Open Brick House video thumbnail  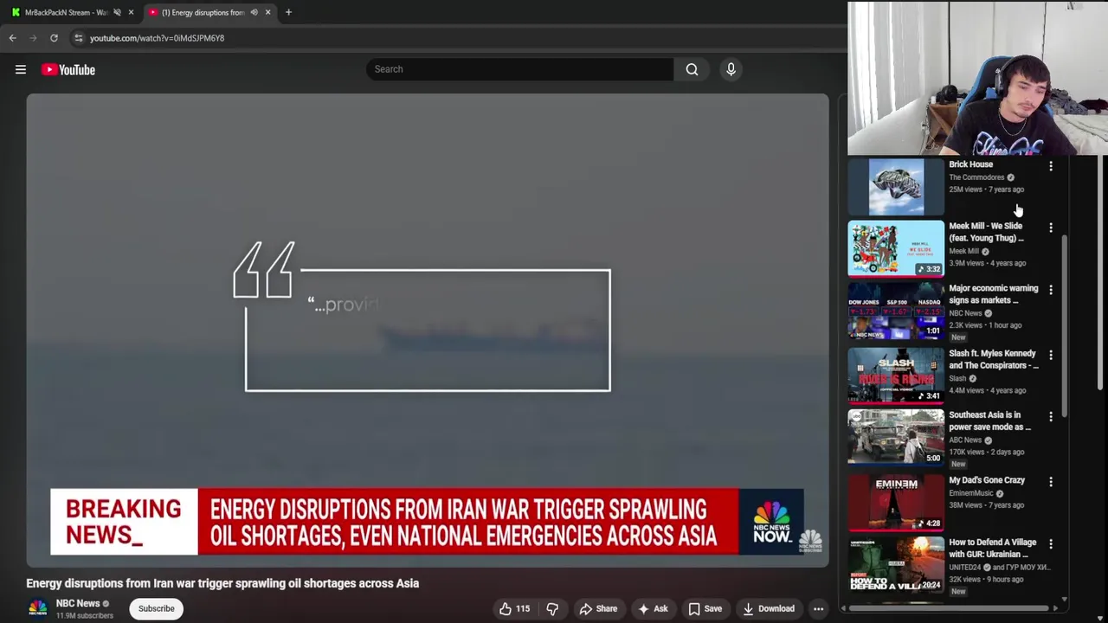pos(895,186)
